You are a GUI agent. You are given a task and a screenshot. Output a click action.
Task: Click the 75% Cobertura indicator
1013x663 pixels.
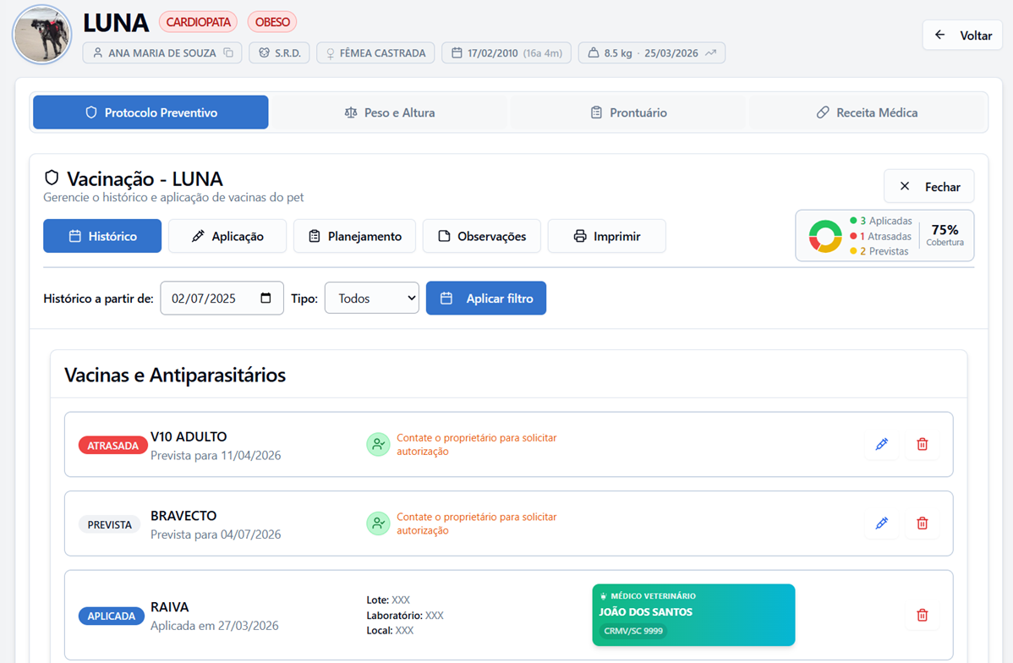945,235
